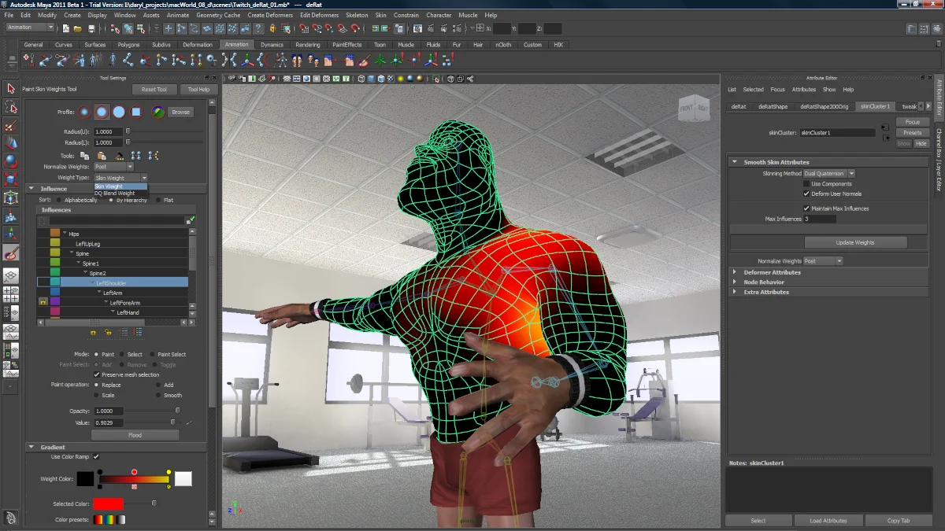The image size is (945, 531).
Task: Pick the soft brush profile
Action: (102, 112)
